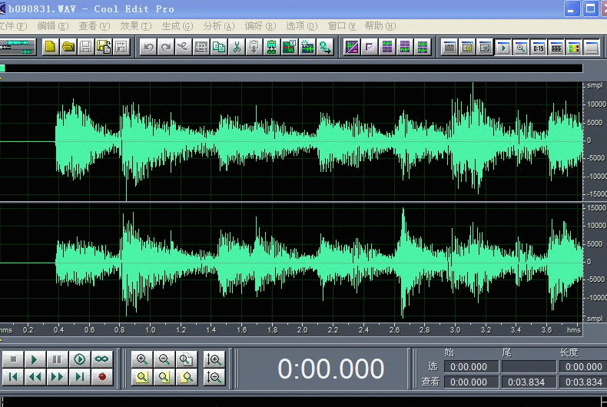Toggle the zoom controls toolbar icon
The image size is (607, 407).
pos(521,47)
